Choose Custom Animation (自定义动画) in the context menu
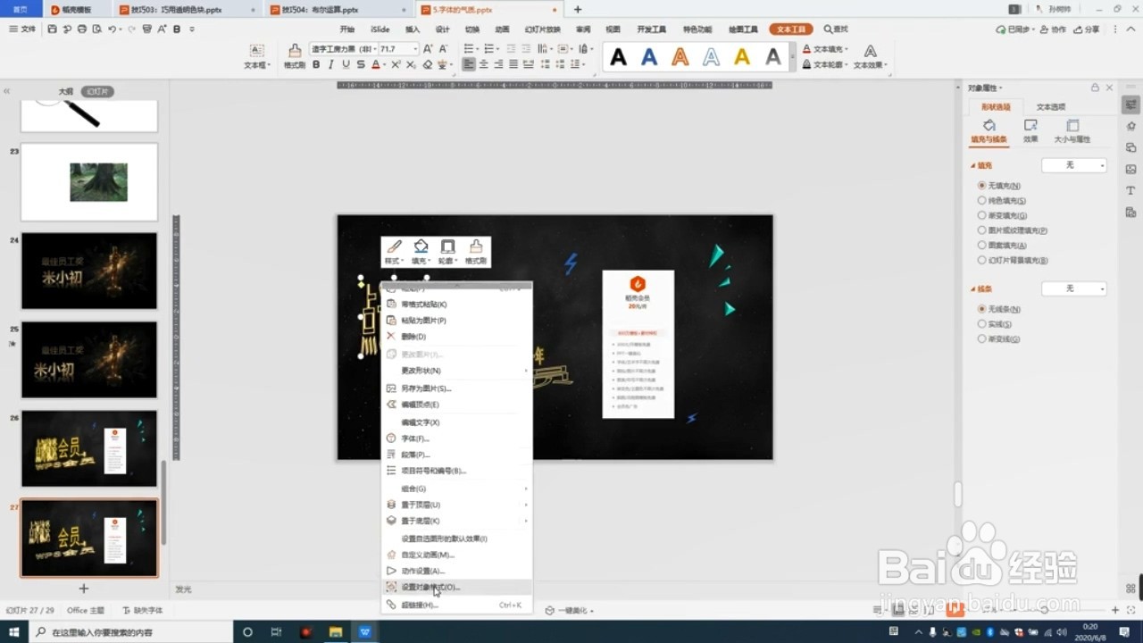1143x643 pixels. (457, 555)
